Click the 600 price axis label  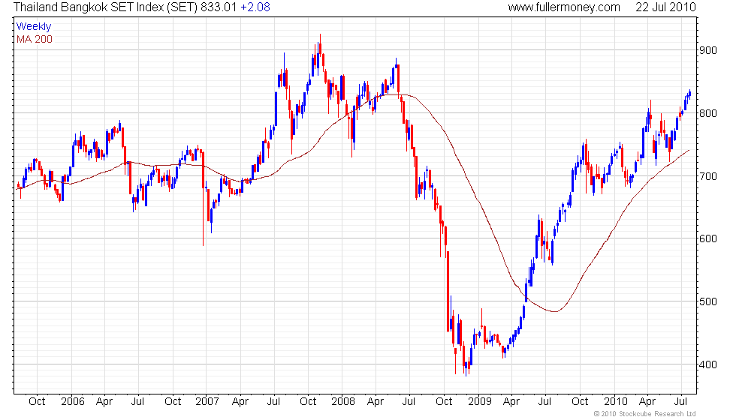[707, 238]
